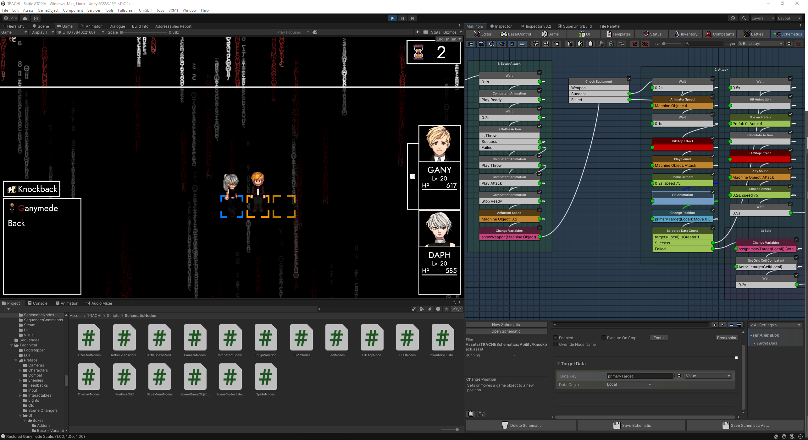The width and height of the screenshot is (808, 440).
Task: Click the Open Schematic button
Action: pos(506,331)
